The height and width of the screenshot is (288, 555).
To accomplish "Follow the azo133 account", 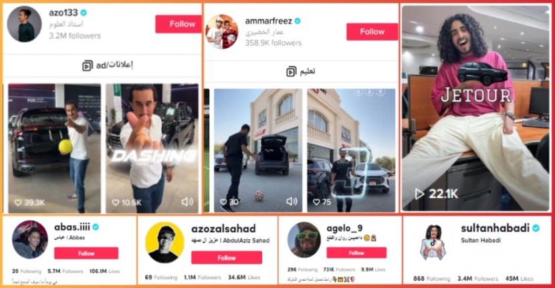I will click(x=179, y=24).
